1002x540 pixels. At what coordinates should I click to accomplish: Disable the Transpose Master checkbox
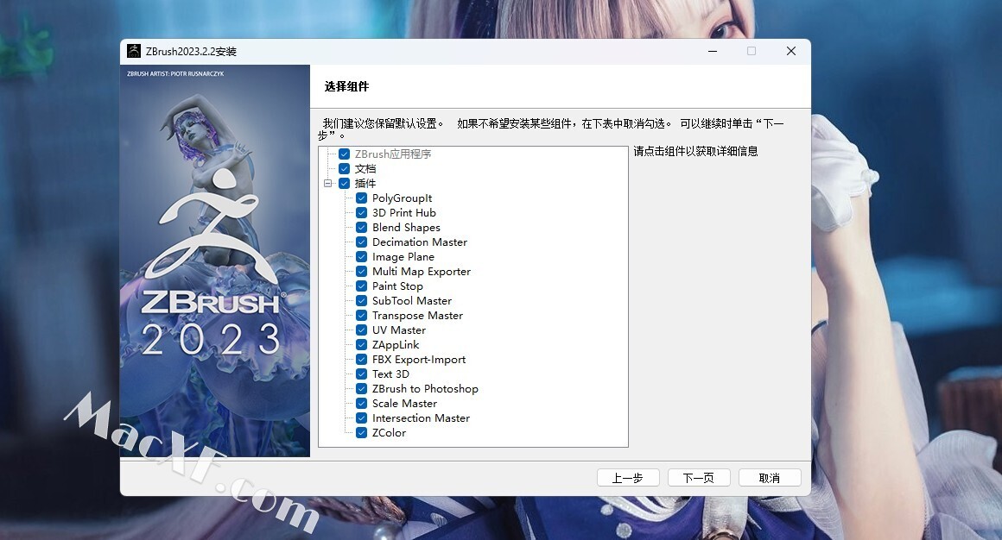tap(362, 316)
